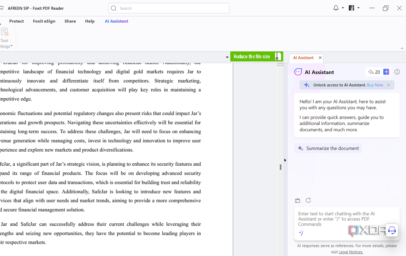Open the title bar quick access dropdown
Screen dimensions: 406x256
point(2,8)
